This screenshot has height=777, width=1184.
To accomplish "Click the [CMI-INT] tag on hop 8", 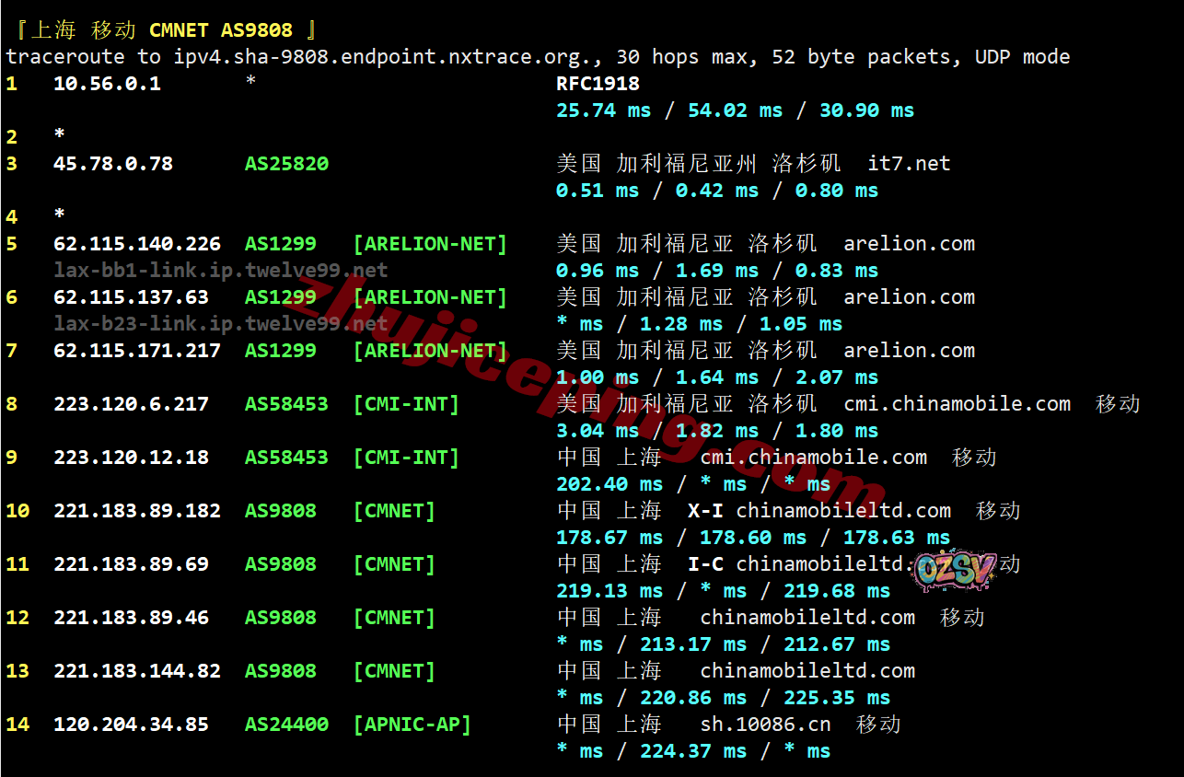I will click(x=406, y=404).
